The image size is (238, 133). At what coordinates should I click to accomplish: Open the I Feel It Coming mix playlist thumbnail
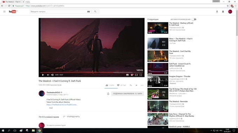pyautogui.click(x=158, y=44)
